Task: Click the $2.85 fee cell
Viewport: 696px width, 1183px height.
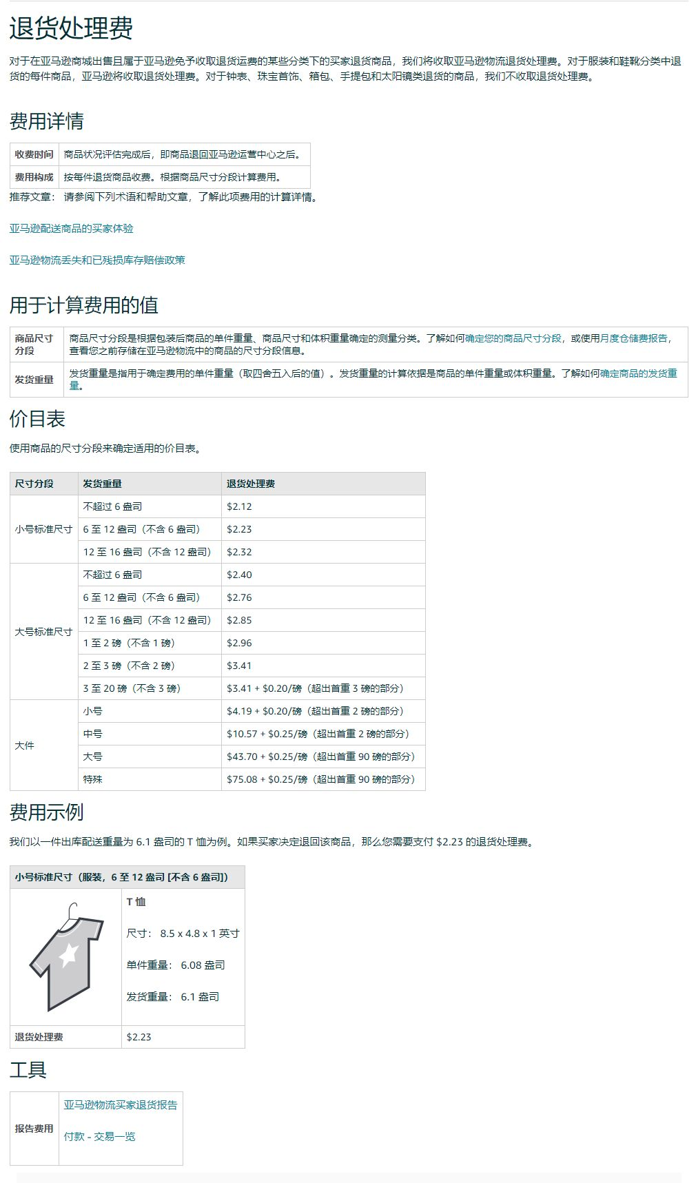Action: click(323, 620)
